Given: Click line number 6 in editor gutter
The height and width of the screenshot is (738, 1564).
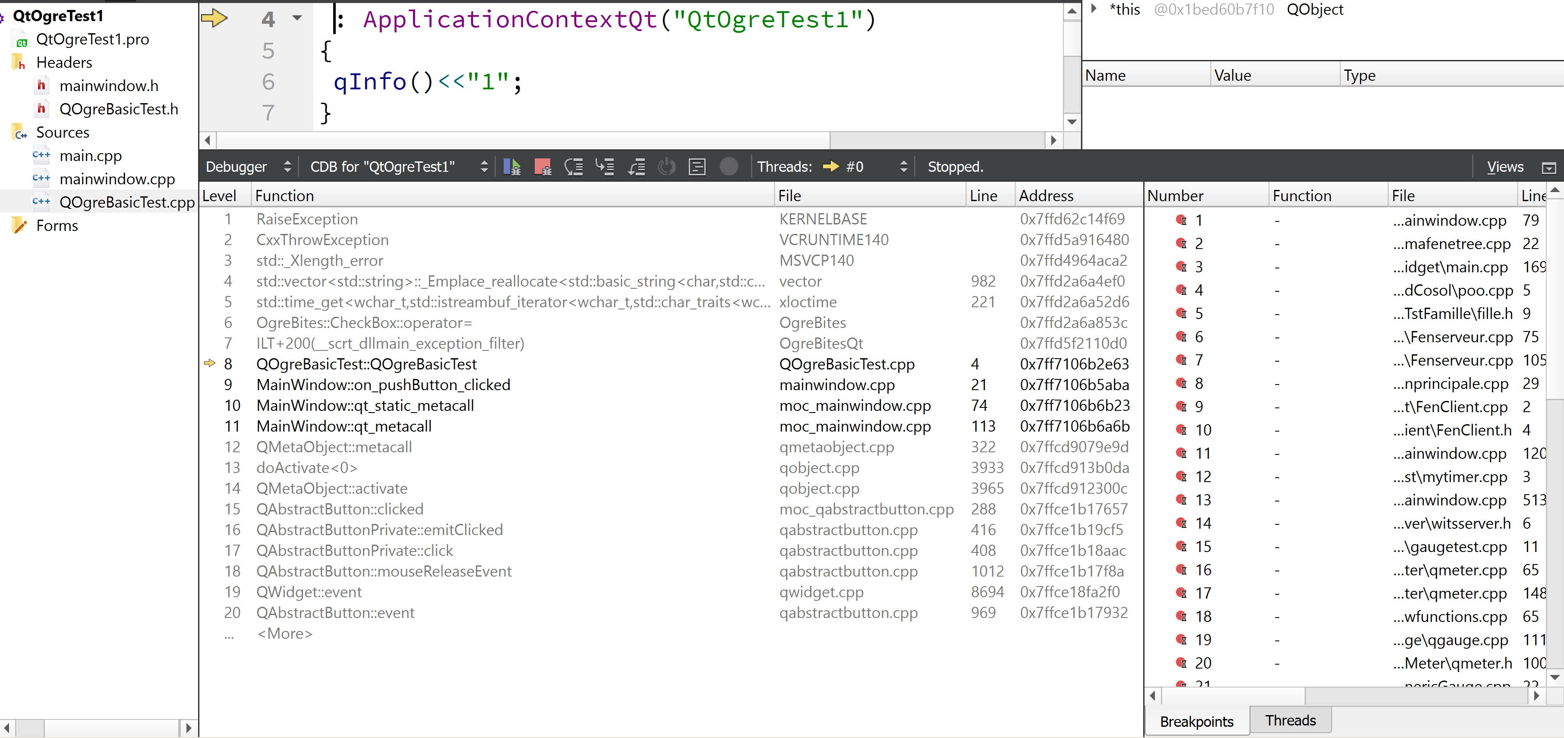Looking at the screenshot, I should (268, 82).
